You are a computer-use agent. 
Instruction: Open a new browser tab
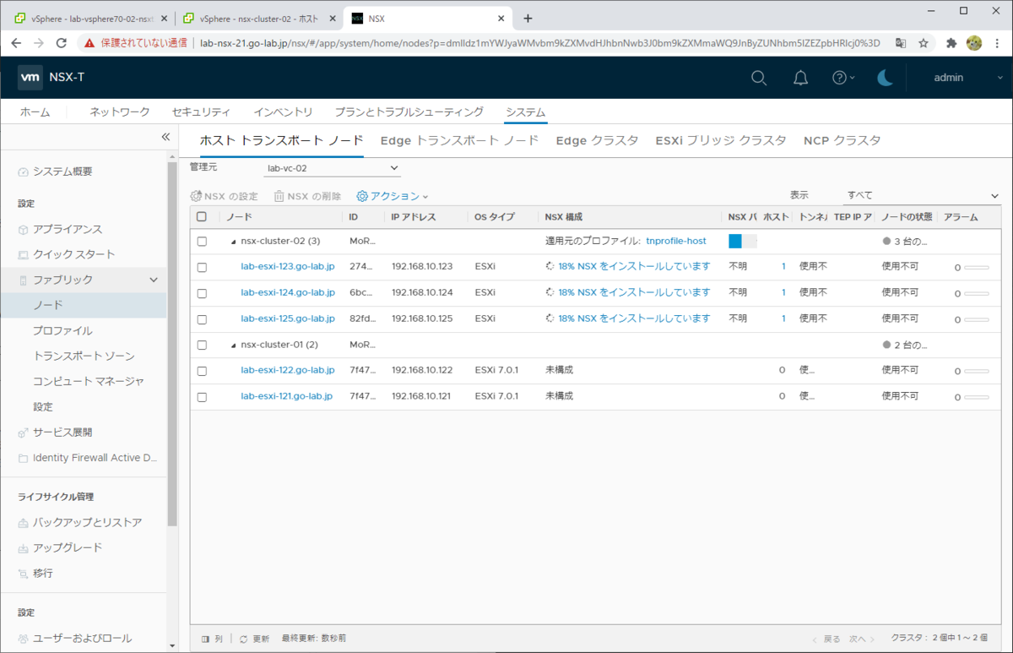tap(528, 18)
